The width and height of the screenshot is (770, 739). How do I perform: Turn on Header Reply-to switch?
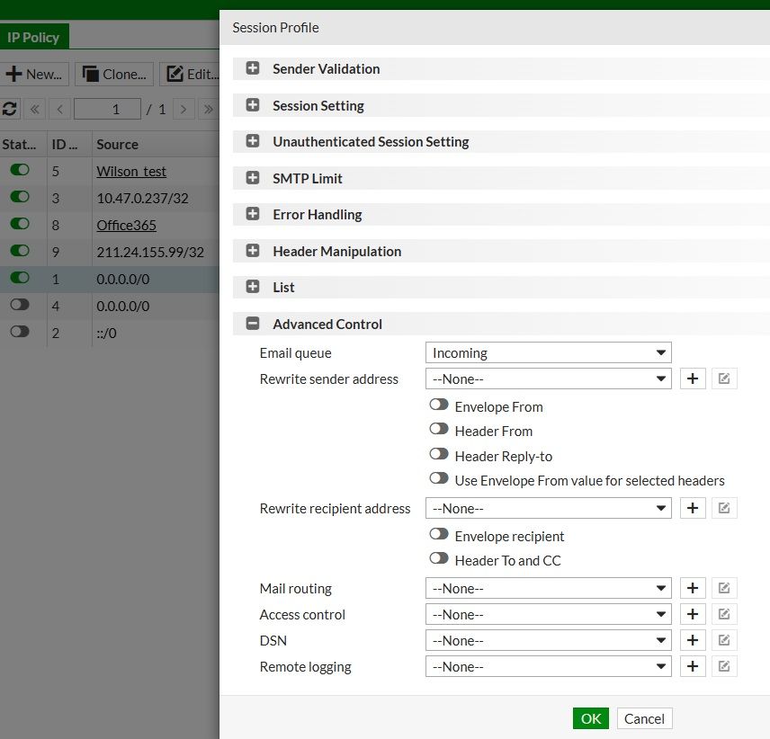tap(439, 456)
